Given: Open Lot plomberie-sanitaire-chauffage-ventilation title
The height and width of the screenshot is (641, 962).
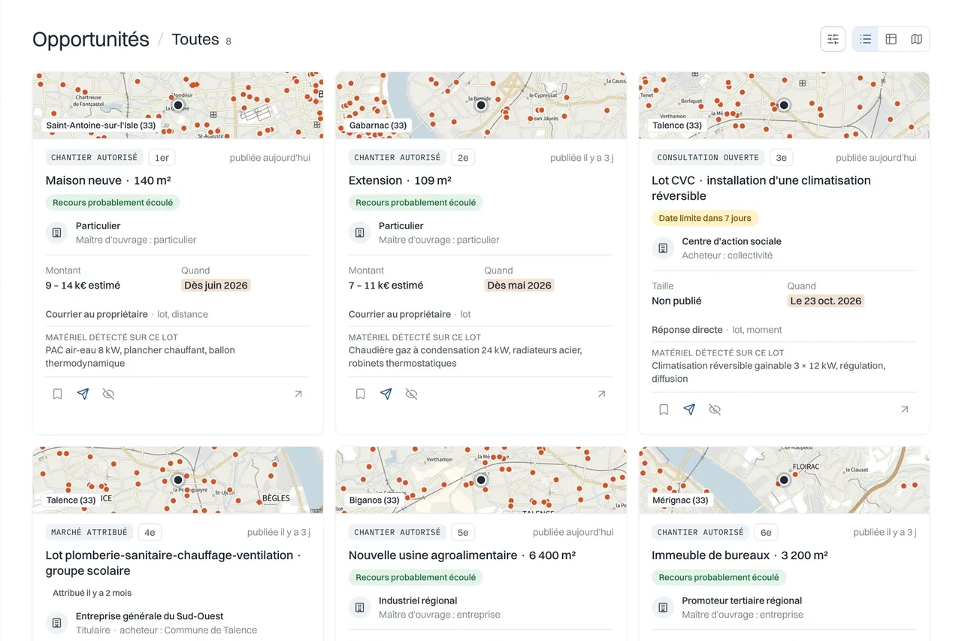Looking at the screenshot, I should (174, 563).
